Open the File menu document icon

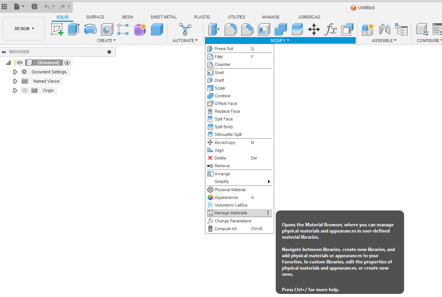(x=17, y=6)
